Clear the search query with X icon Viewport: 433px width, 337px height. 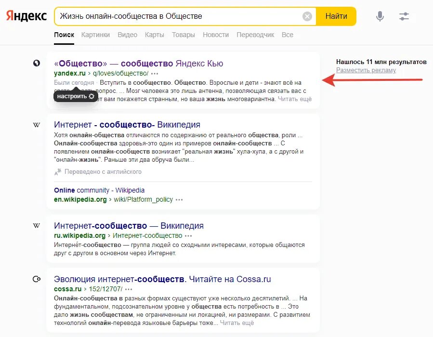point(307,16)
